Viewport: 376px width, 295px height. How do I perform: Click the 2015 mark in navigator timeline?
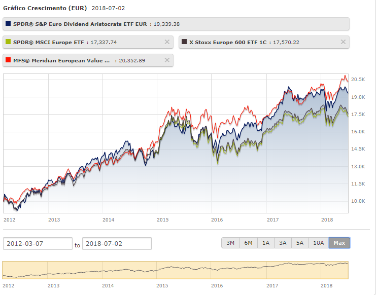[x=162, y=285]
